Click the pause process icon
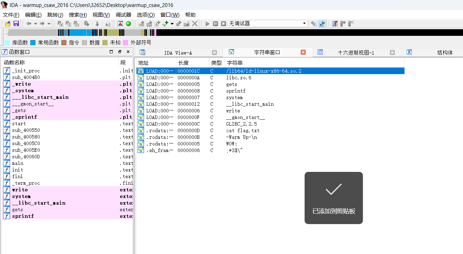 [215, 24]
